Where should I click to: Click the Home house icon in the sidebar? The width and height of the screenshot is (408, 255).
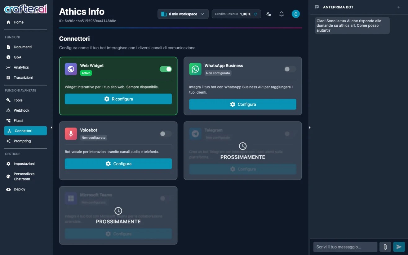[8, 22]
